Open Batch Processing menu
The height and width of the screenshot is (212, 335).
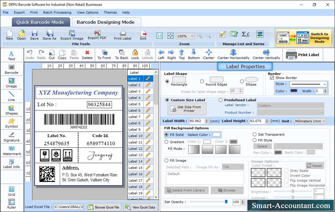(57, 12)
